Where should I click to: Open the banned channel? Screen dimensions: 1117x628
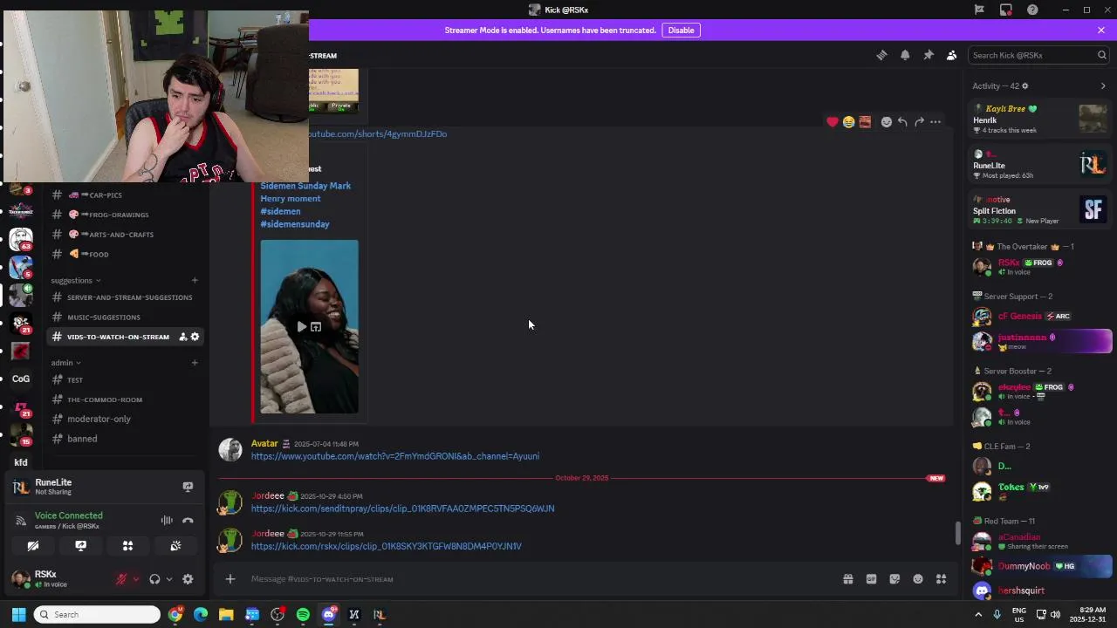(x=126, y=439)
